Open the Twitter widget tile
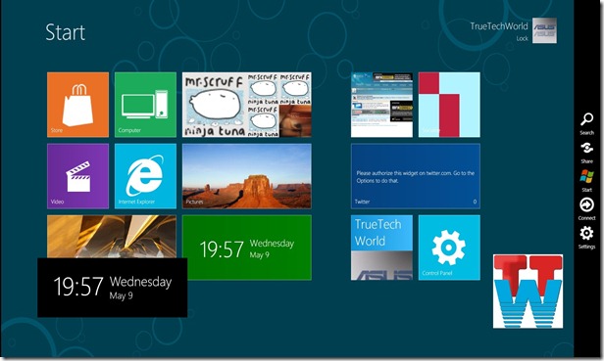This screenshot has height=361, width=604. point(416,176)
